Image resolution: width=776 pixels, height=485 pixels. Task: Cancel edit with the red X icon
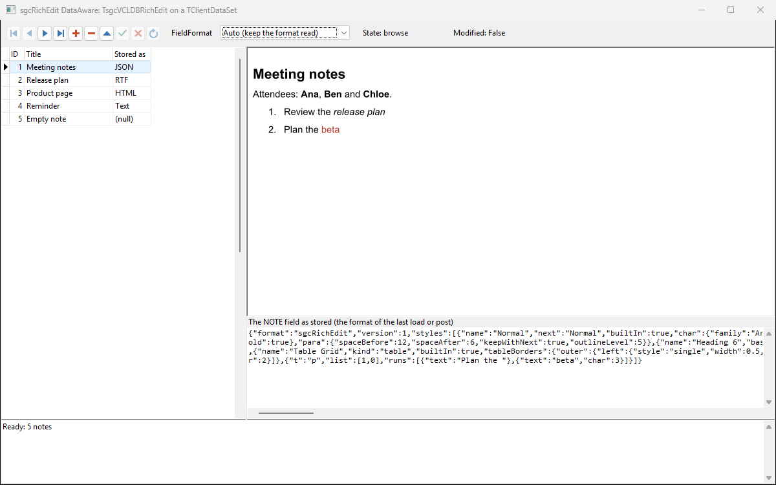pos(138,33)
